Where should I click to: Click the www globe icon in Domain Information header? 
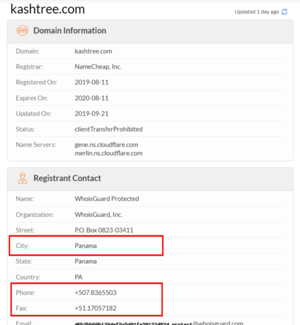[x=22, y=31]
